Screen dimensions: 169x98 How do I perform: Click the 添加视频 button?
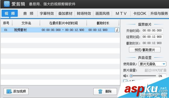(x=16, y=91)
